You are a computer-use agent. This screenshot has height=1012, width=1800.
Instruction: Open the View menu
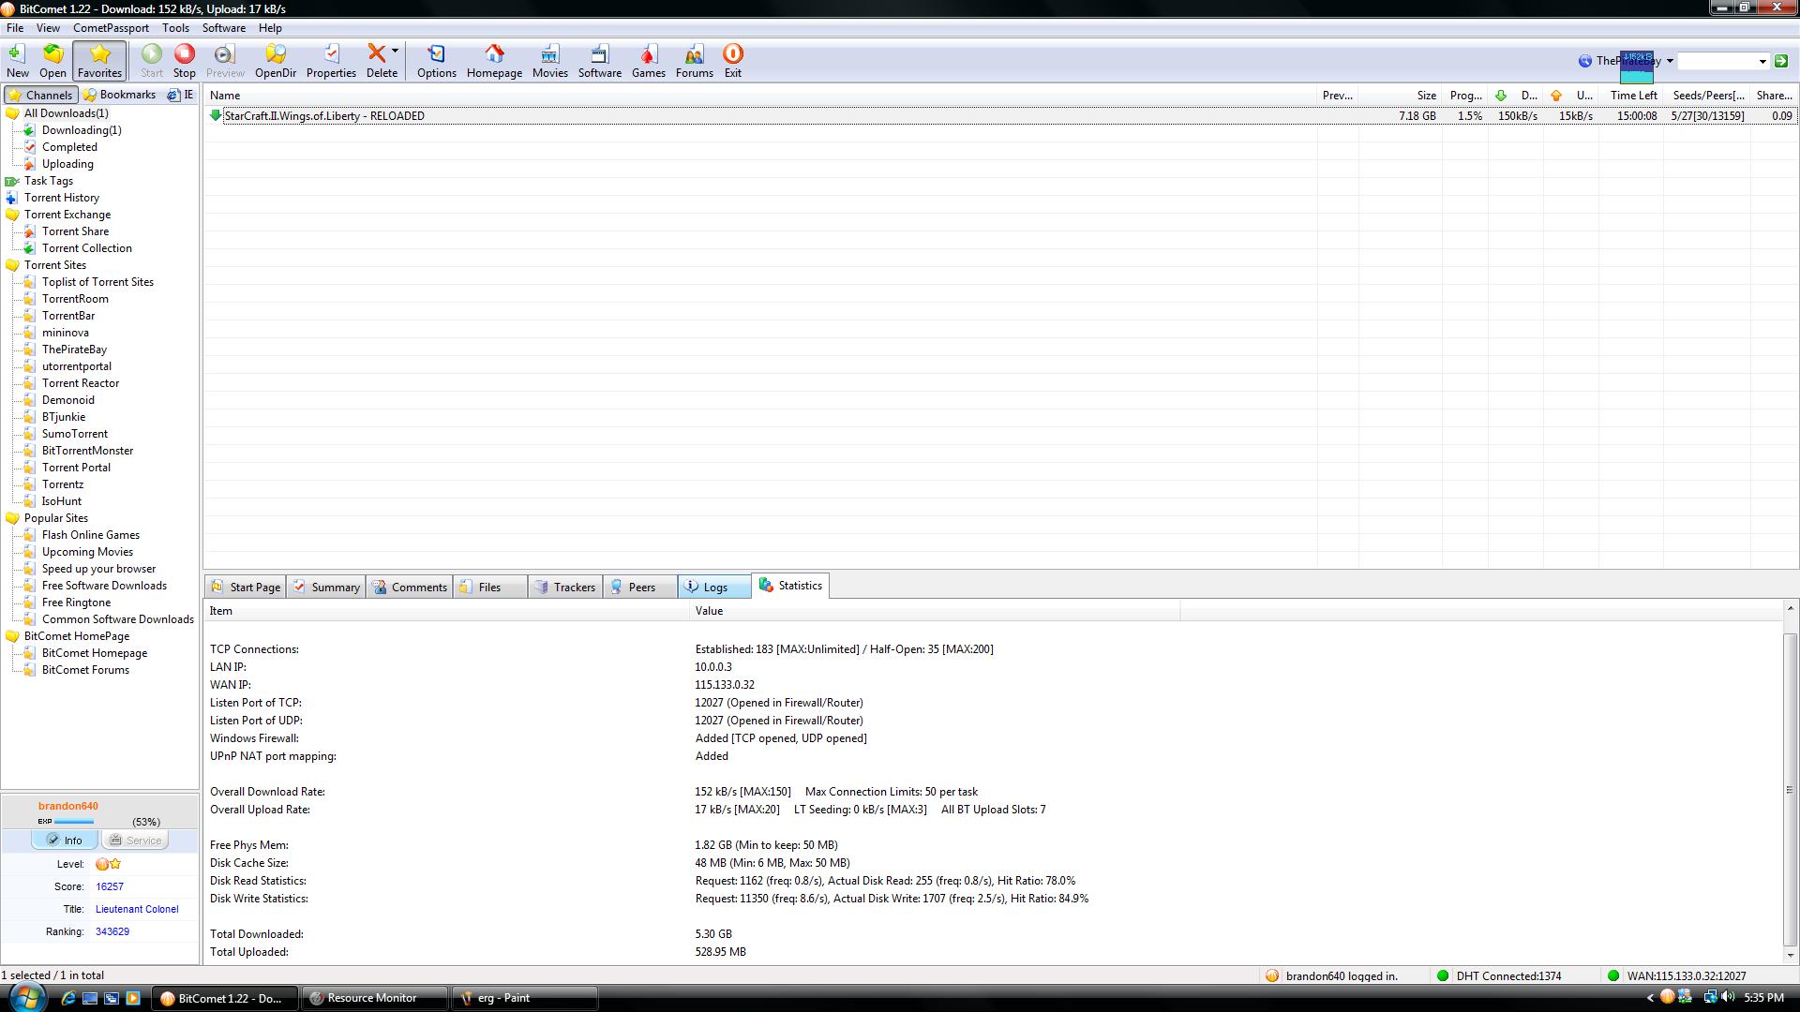click(48, 28)
